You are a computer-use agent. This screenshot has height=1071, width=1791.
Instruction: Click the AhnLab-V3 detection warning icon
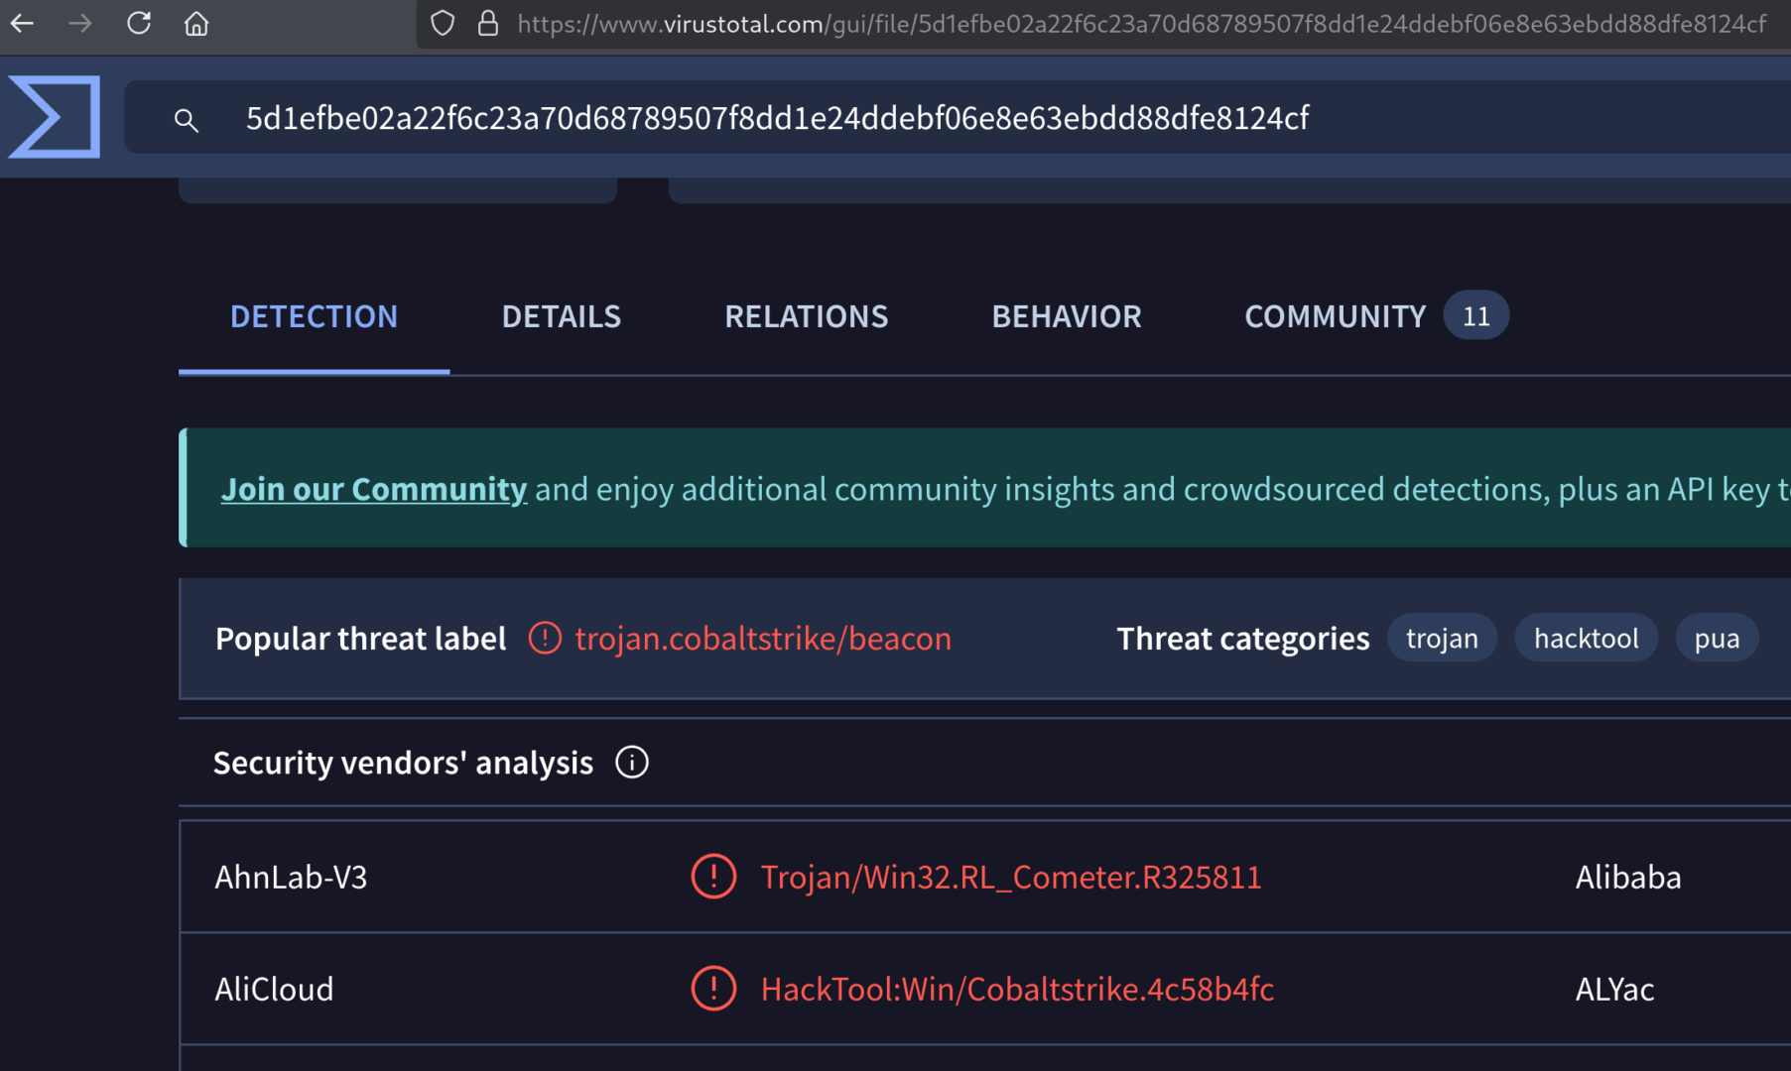[713, 877]
